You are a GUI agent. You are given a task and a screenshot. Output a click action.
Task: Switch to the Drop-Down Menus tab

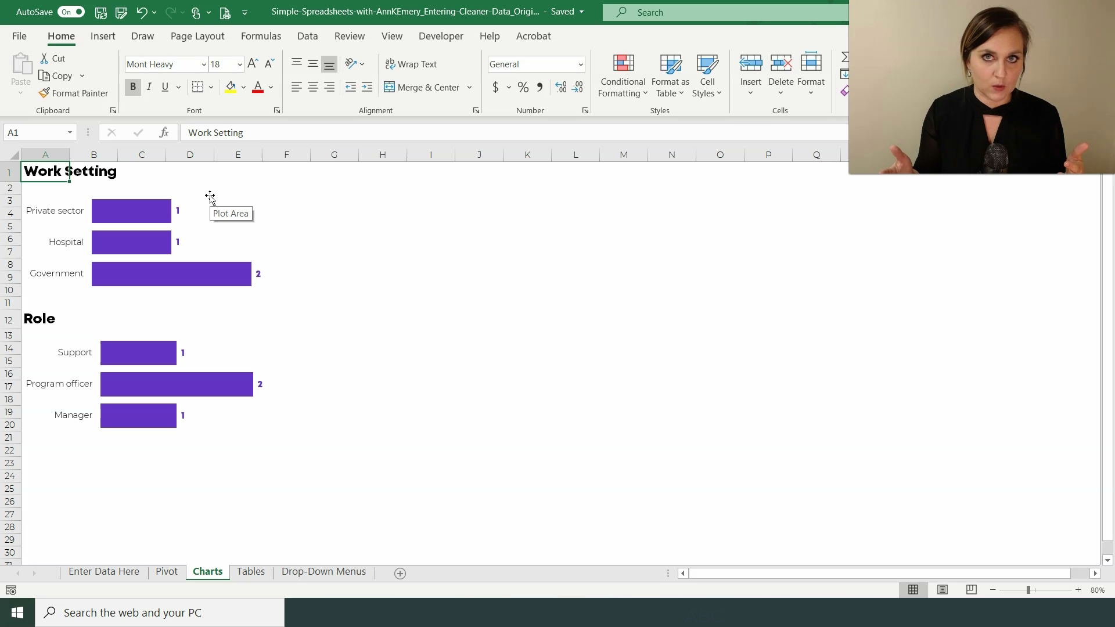323,571
